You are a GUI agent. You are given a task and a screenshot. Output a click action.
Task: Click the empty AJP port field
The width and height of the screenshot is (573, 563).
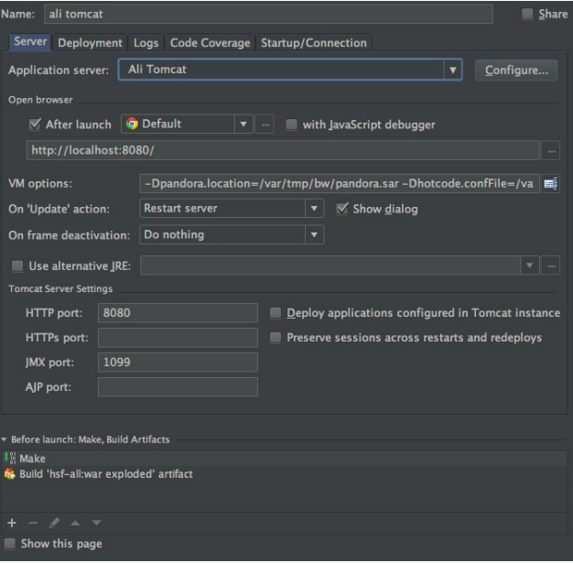tap(178, 387)
